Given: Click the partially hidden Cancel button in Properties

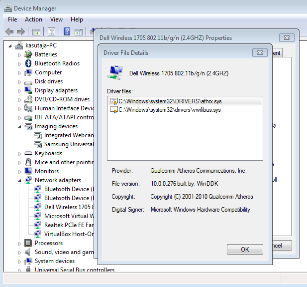Looking at the screenshot, I should (x=282, y=246).
